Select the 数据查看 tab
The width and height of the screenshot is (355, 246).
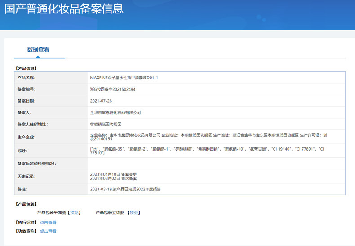[39, 50]
